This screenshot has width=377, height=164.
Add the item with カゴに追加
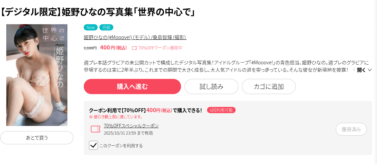[x=269, y=86]
